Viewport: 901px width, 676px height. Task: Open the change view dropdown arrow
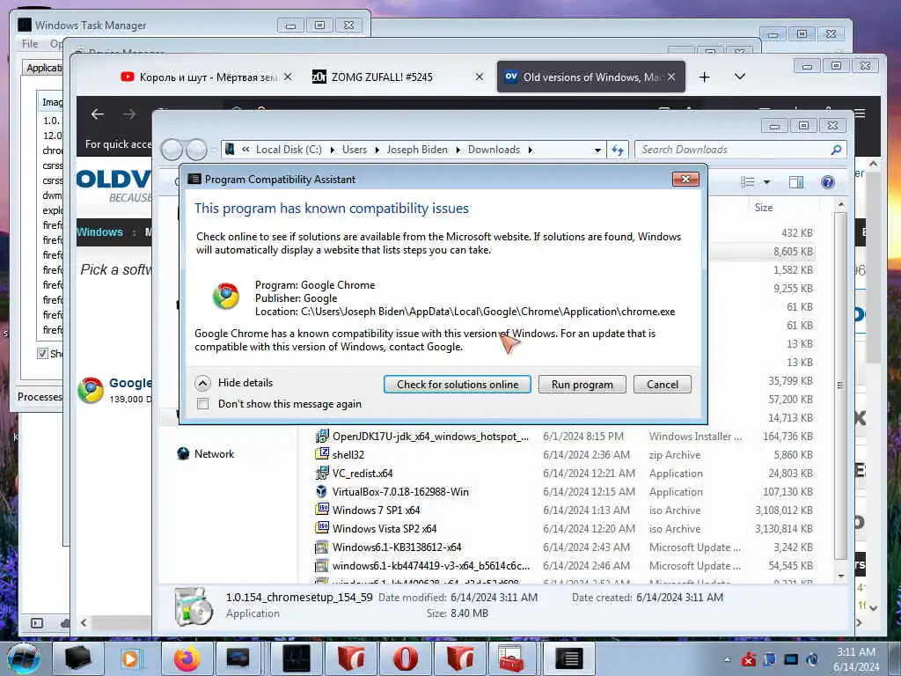pyautogui.click(x=766, y=182)
